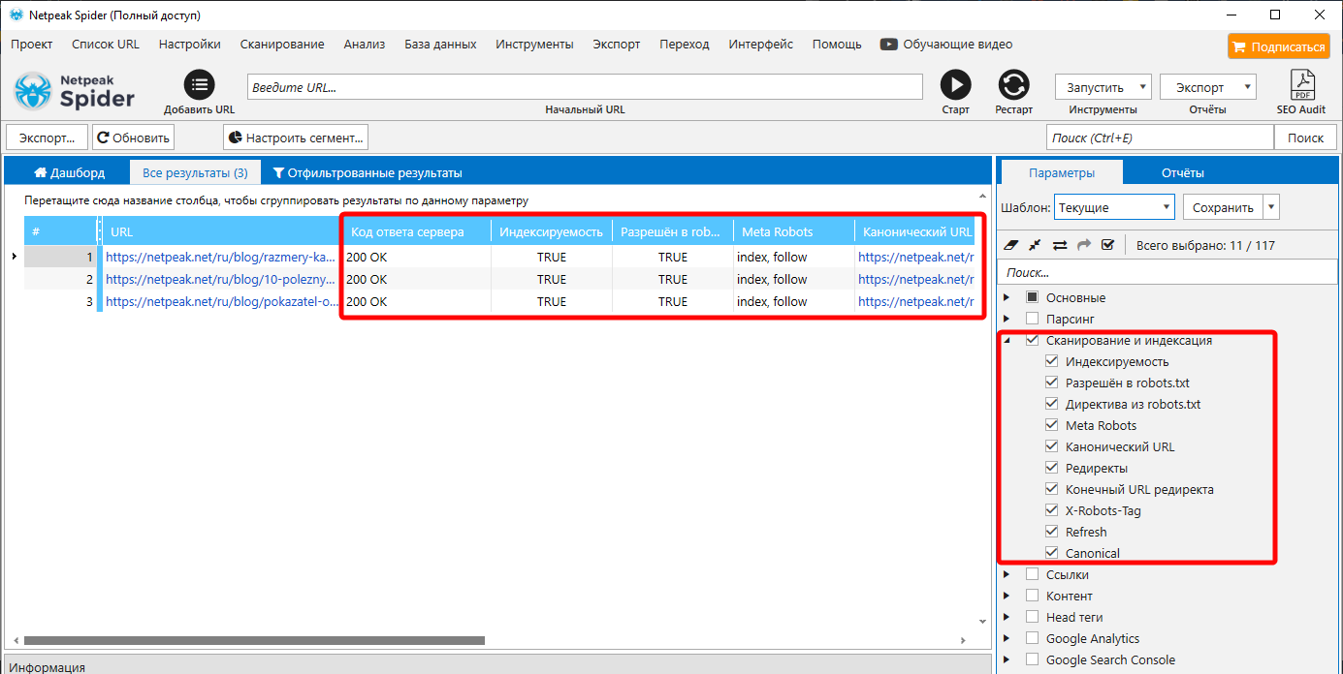
Task: Click the pie chart icon on Настроить сегмент
Action: 235,138
